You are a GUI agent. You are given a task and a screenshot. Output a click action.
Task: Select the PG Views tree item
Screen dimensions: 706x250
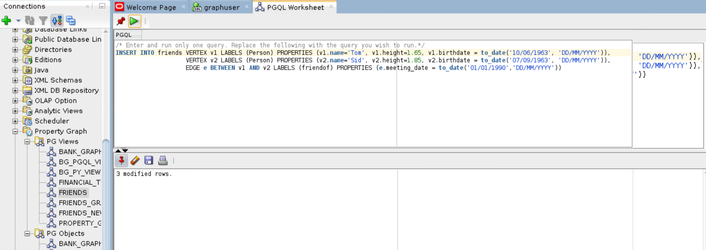(62, 141)
